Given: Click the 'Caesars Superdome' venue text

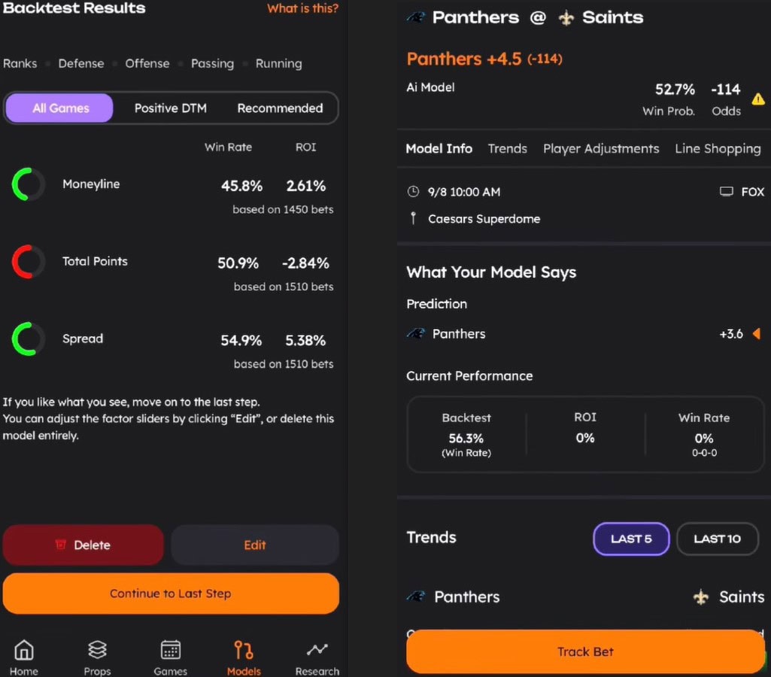Looking at the screenshot, I should tap(484, 219).
